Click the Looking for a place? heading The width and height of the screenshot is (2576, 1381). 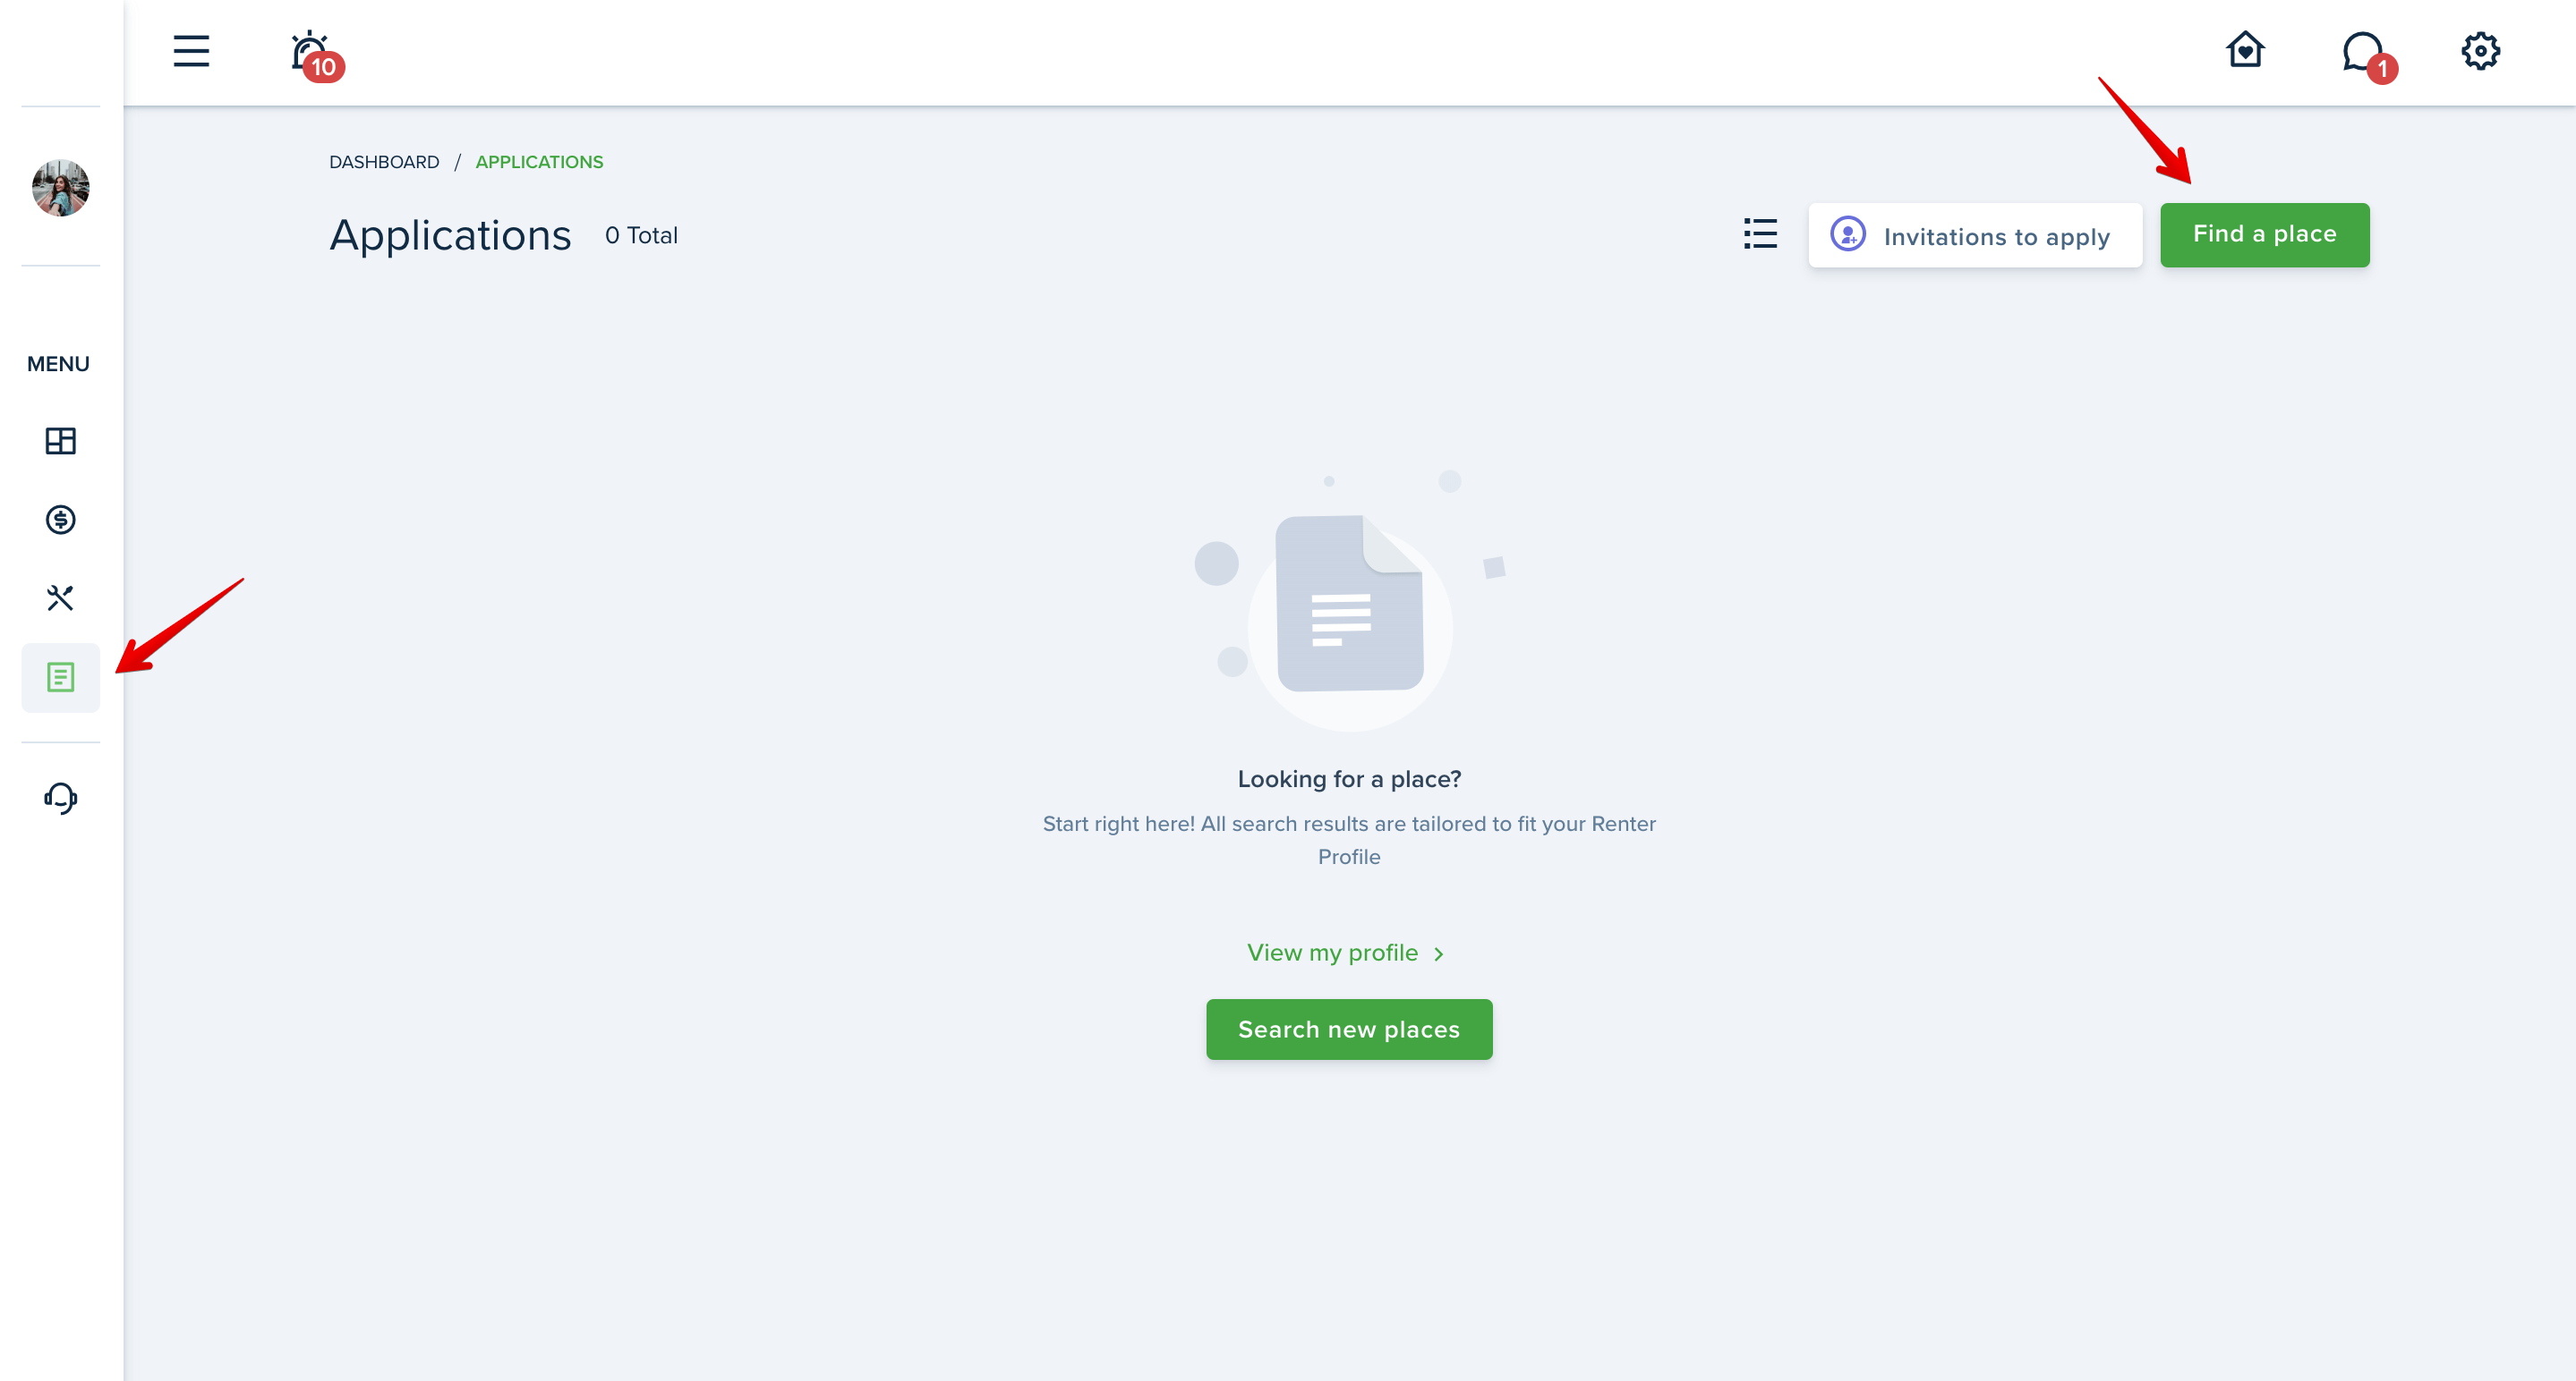(x=1349, y=779)
